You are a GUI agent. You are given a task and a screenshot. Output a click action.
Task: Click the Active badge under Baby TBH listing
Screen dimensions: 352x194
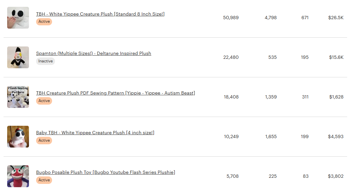[44, 140]
